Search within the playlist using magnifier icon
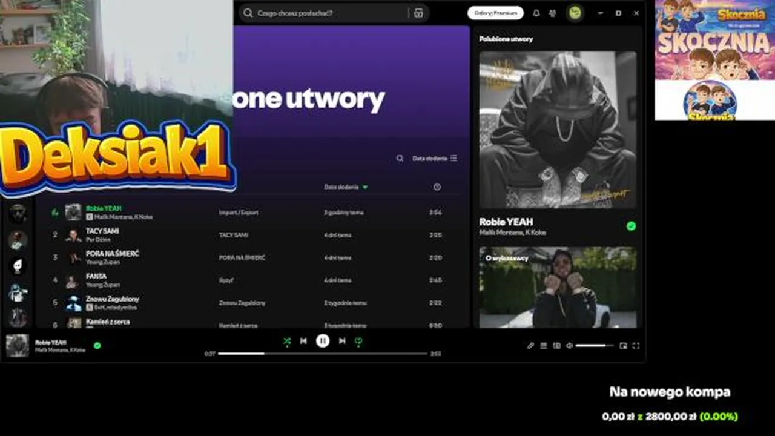 (400, 158)
